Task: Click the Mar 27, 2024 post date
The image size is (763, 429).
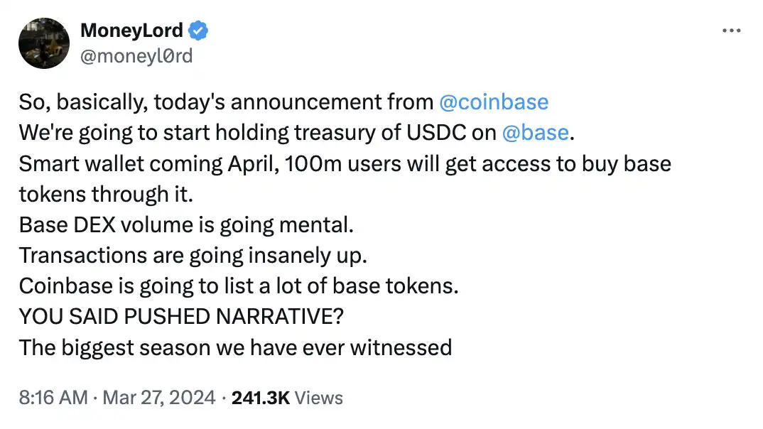Action: point(160,398)
